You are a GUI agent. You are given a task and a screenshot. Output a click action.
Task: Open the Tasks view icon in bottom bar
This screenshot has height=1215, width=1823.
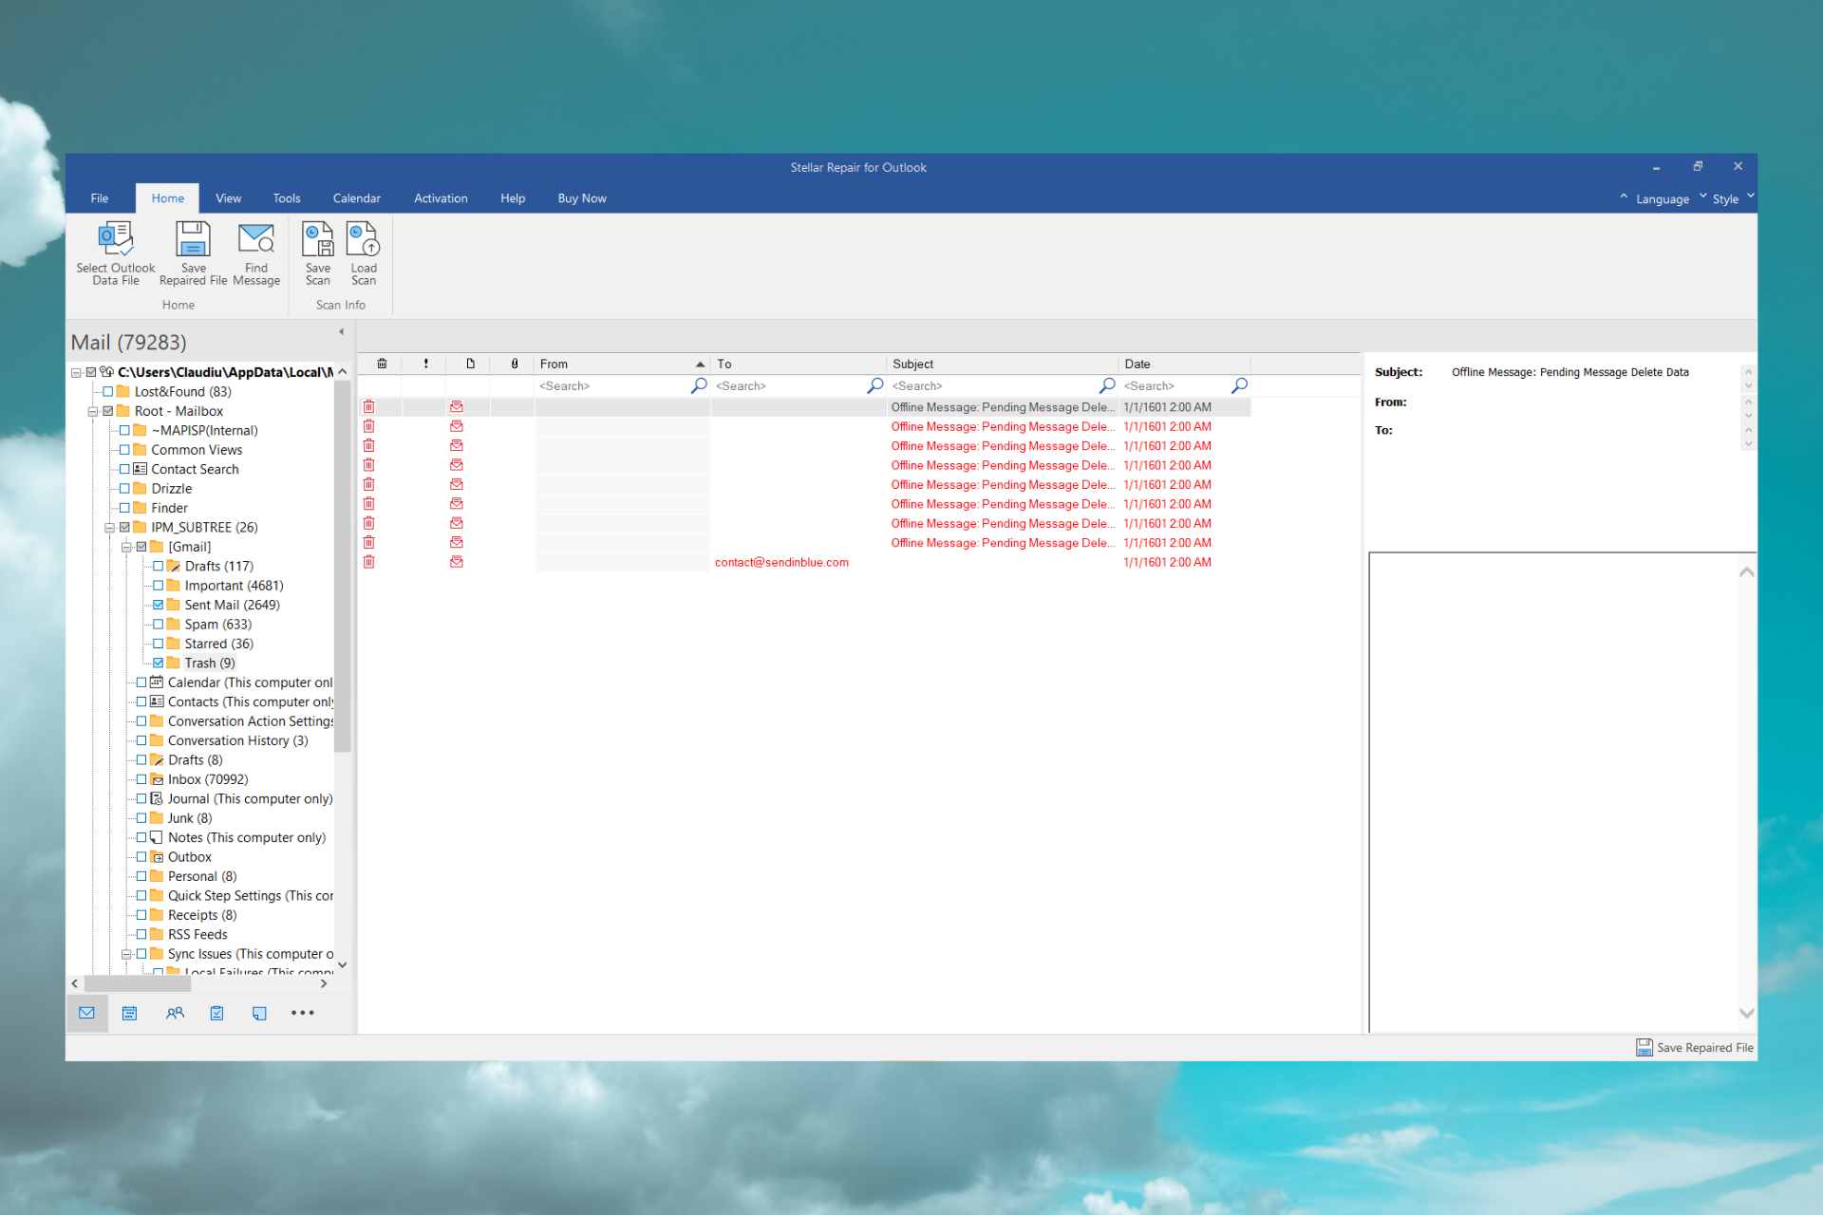point(216,1013)
